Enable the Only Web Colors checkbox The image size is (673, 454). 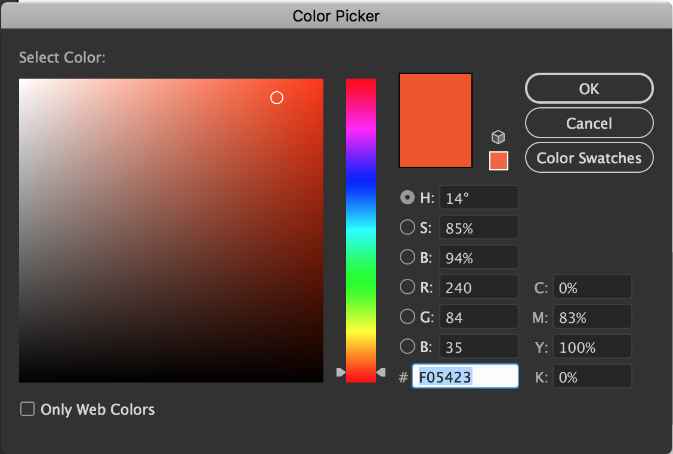(27, 409)
